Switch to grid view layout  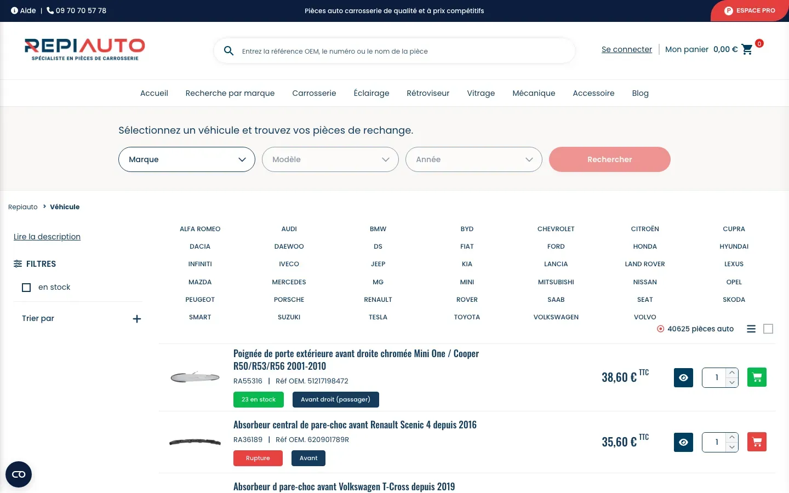pos(768,329)
